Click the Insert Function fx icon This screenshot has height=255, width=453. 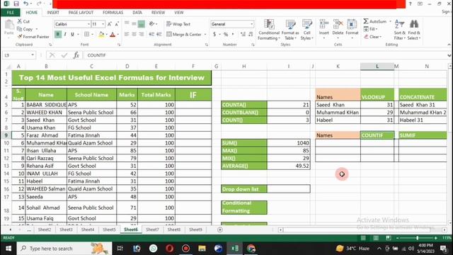coord(76,55)
